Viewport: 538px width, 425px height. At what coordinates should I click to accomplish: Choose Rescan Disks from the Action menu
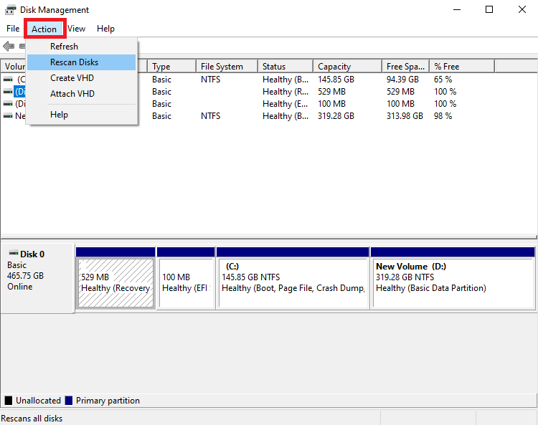(x=82, y=62)
